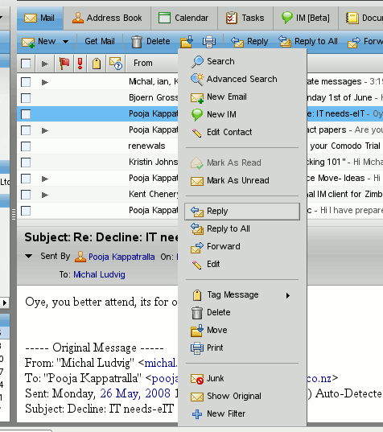Choose Move in the context menu
Image resolution: width=383 pixels, height=432 pixels.
(217, 330)
